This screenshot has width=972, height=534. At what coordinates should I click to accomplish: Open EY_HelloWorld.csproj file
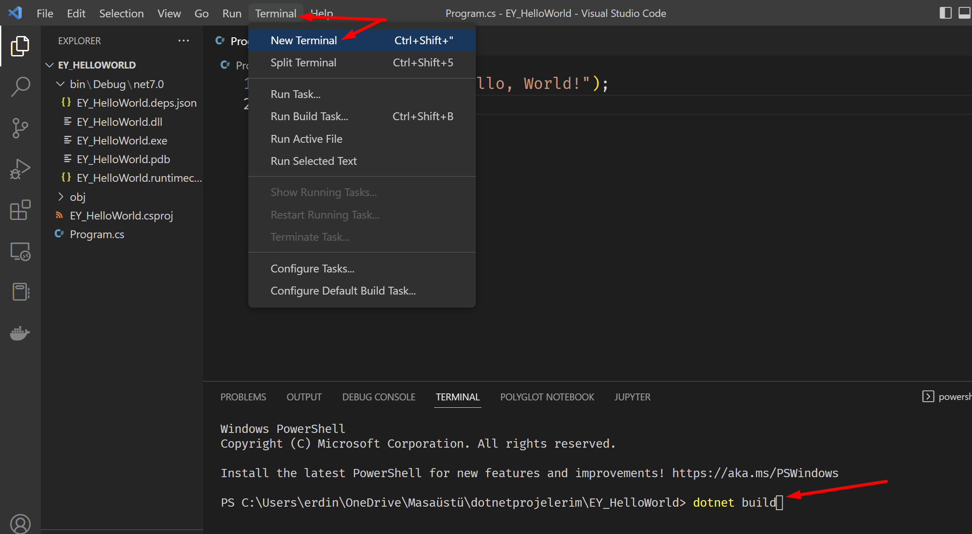(114, 216)
